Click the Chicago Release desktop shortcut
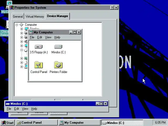The height and width of the screenshot is (126, 168). pyautogui.click(x=4, y=28)
